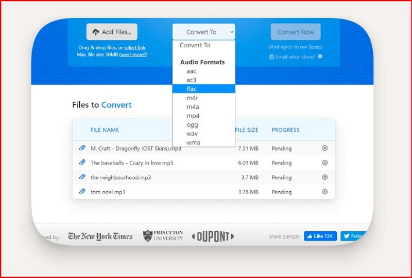This screenshot has height=278, width=412.
Task: Click the 3.78 MB size value
Action: pos(248,192)
